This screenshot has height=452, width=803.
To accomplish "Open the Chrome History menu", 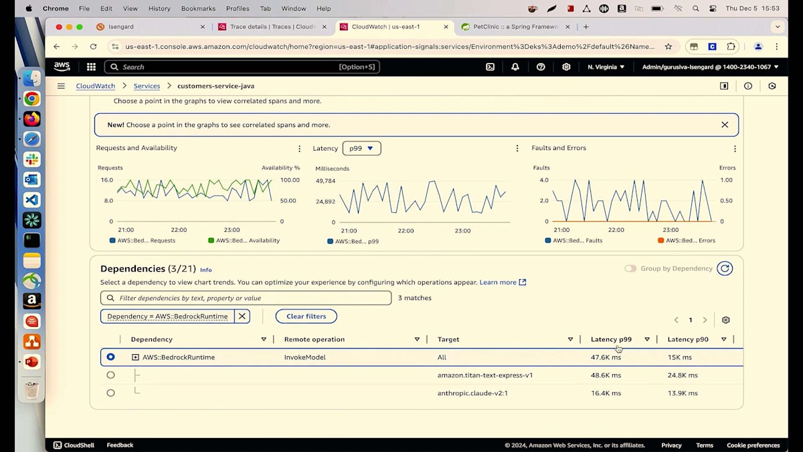I will 159,9.
